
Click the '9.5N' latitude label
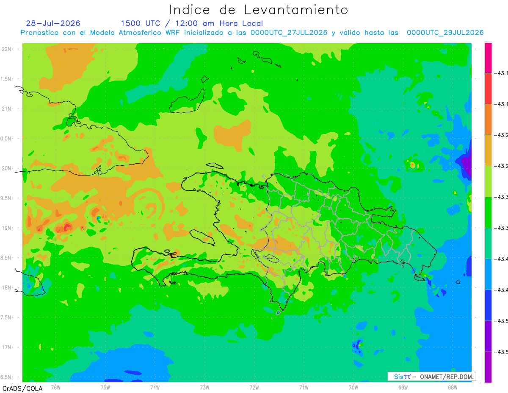click(x=6, y=198)
